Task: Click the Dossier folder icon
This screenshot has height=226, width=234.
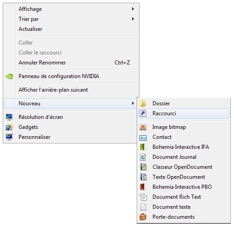Action: click(x=143, y=103)
